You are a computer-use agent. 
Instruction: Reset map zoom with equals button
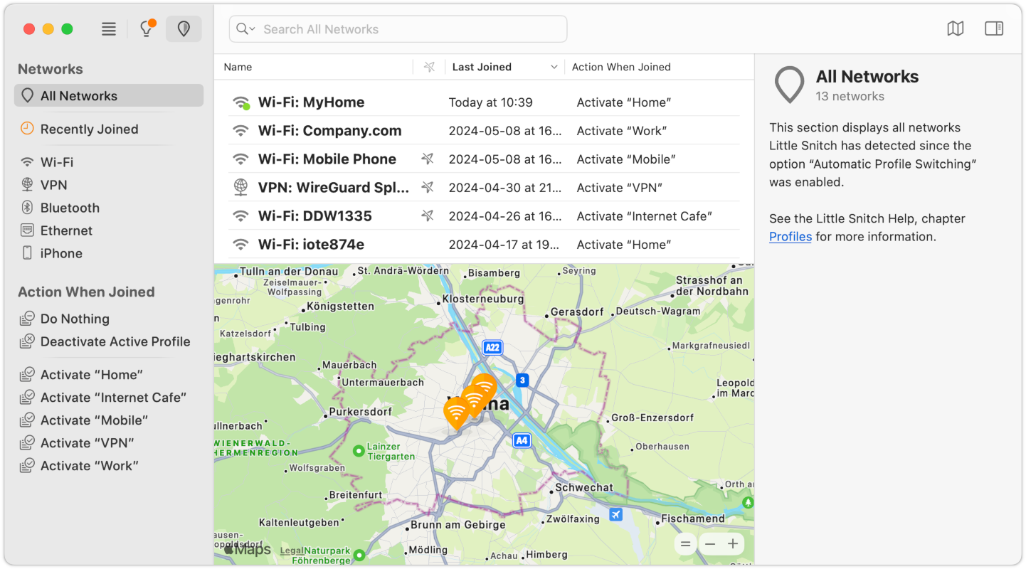tap(685, 544)
